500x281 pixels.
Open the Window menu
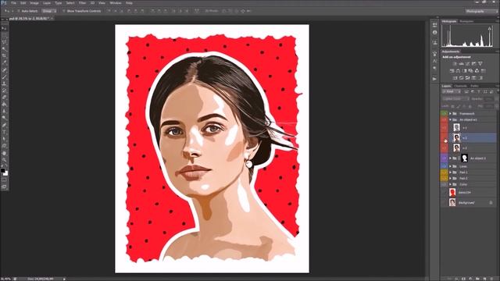(116, 3)
